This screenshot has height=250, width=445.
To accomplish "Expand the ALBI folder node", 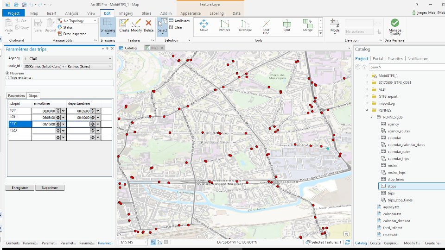I will (367, 89).
